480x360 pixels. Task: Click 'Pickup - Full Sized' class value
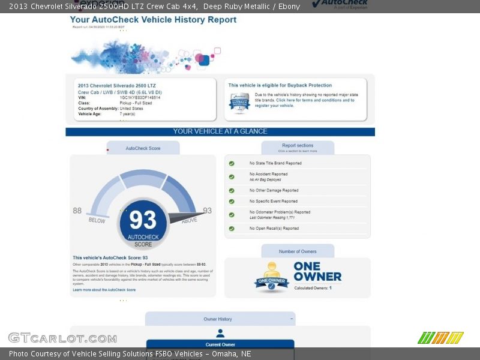pos(136,103)
